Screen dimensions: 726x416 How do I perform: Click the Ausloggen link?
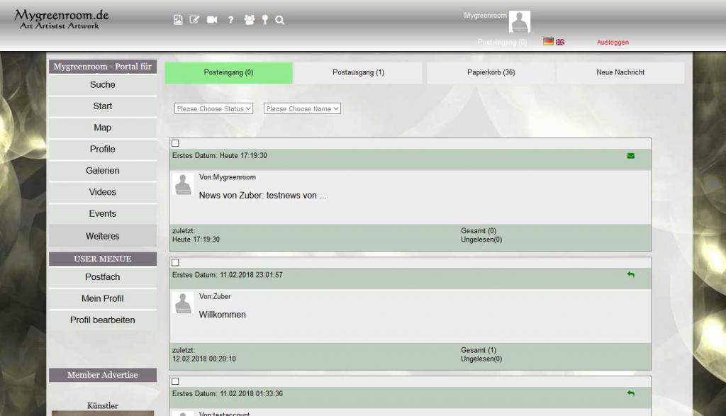(x=613, y=42)
